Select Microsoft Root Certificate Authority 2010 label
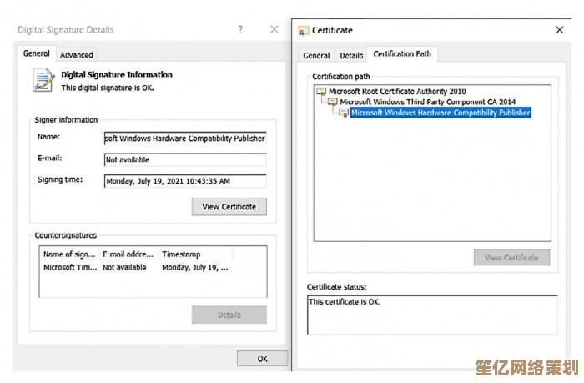Viewport: 584px width, 383px height. coord(397,92)
